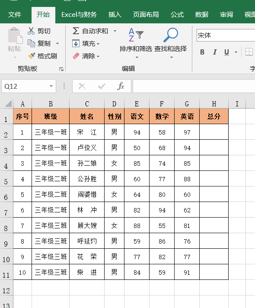Viewport: 255px width, 308px height.
Task: Click the formula bar expand handle dots
Action: point(64,86)
